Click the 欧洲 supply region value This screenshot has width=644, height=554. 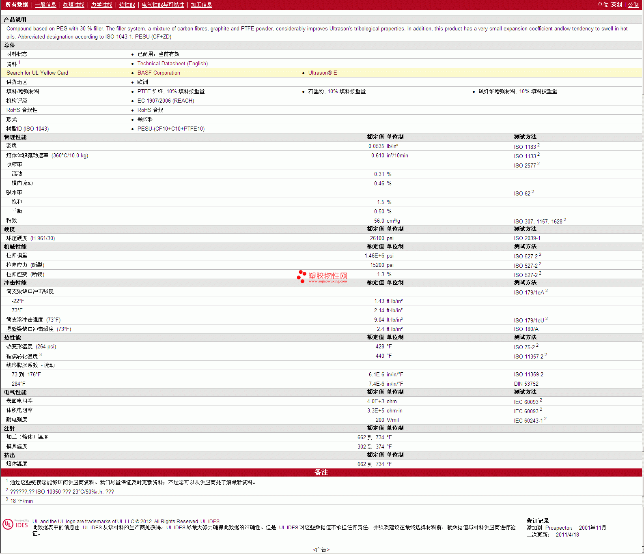(142, 82)
